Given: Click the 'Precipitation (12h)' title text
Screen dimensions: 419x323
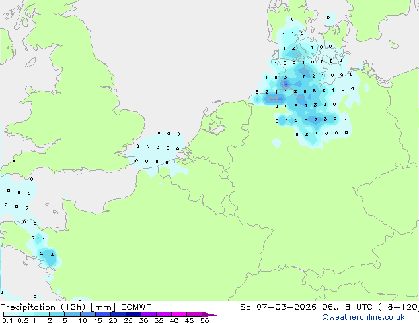Looking at the screenshot, I should tap(43, 307).
